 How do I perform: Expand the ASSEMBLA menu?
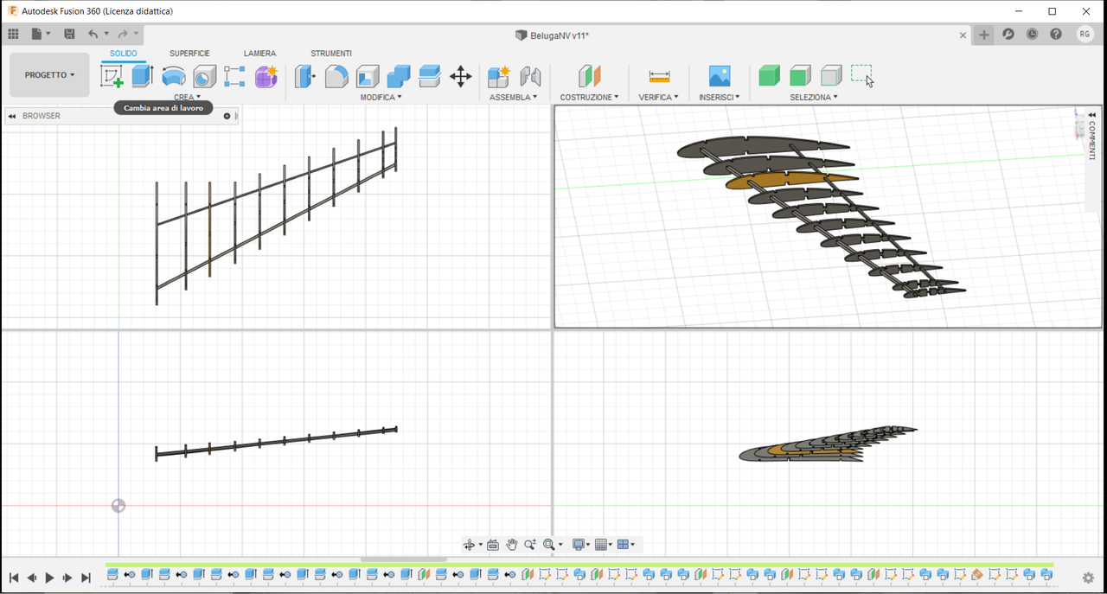click(514, 98)
